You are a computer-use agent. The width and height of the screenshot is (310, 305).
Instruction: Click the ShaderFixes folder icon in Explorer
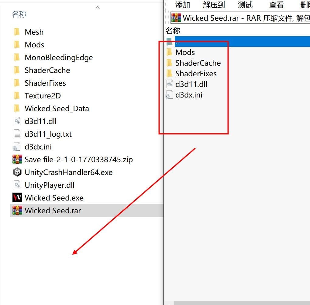(17, 83)
